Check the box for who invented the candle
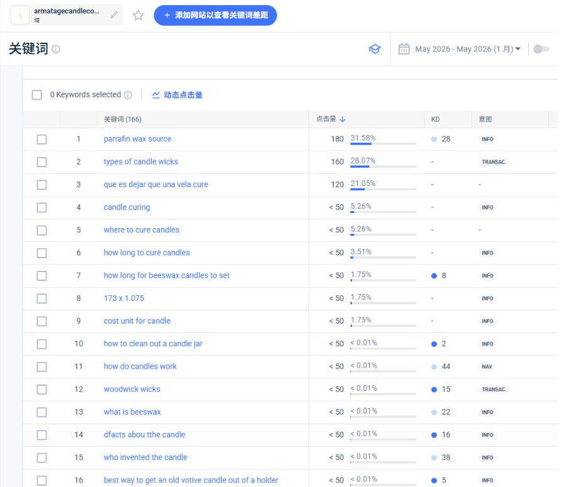 [42, 458]
